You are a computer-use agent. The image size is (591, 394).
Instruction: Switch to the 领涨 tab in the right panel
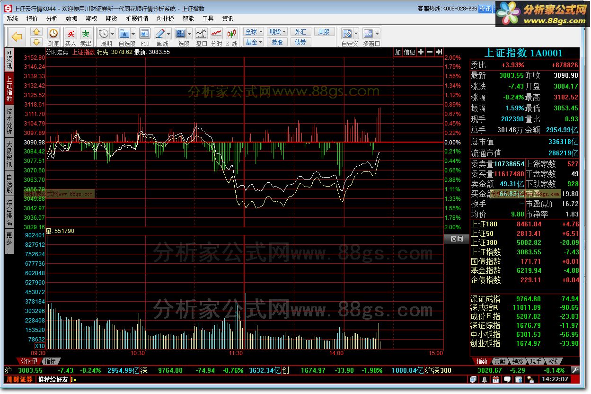(x=517, y=361)
